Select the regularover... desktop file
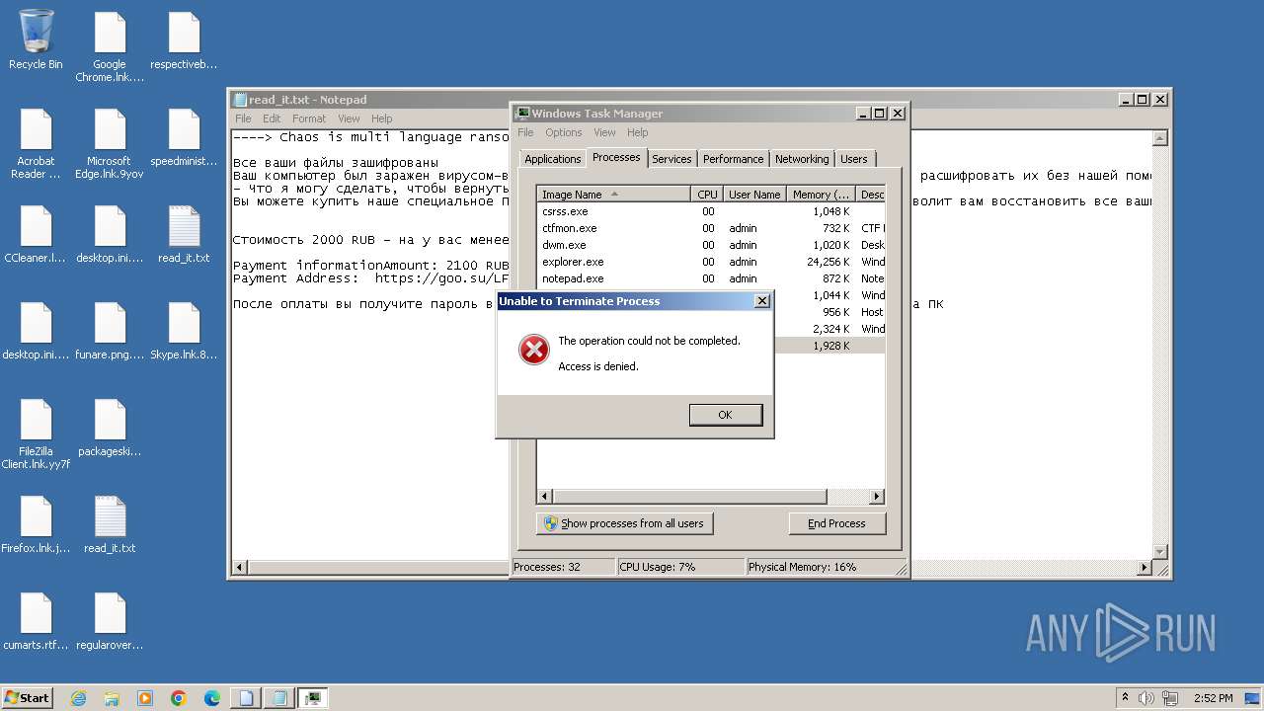This screenshot has height=711, width=1264. [x=110, y=621]
